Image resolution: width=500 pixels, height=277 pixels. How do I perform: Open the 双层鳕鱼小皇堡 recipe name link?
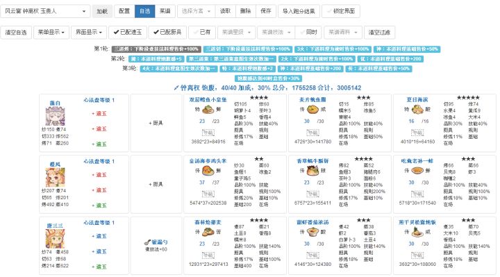pos(208,99)
